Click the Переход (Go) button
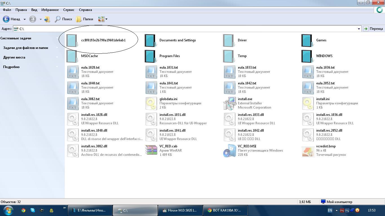The width and height of the screenshot is (385, 216). click(373, 29)
